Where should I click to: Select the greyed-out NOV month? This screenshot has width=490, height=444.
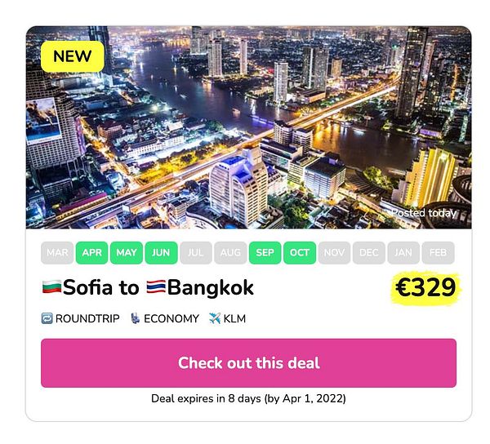pos(334,252)
